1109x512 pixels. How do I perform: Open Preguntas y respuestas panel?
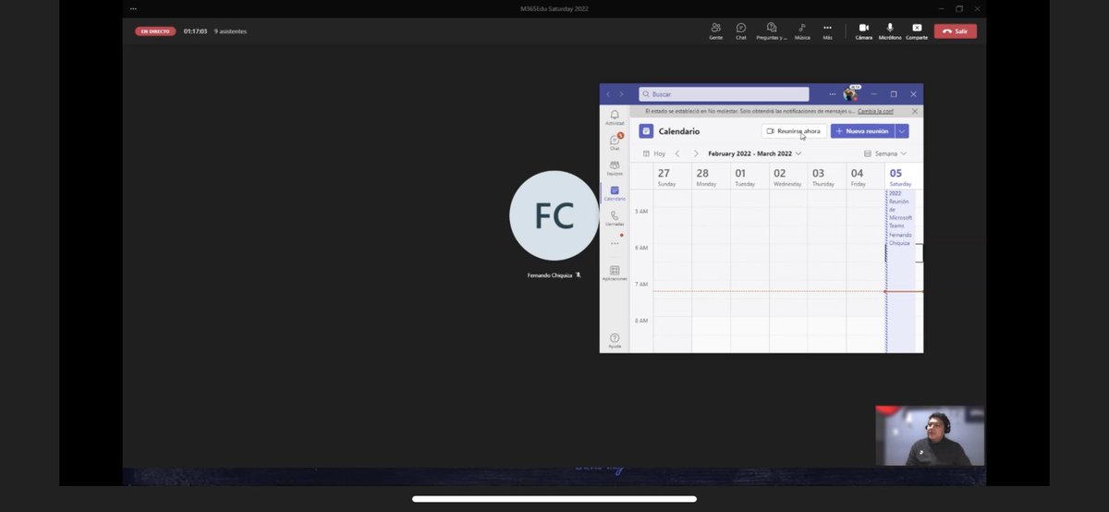click(772, 30)
